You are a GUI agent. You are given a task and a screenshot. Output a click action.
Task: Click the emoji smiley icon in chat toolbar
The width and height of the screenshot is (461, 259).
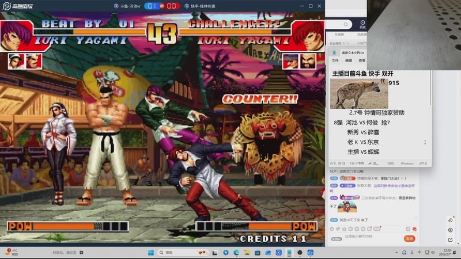click(332, 228)
